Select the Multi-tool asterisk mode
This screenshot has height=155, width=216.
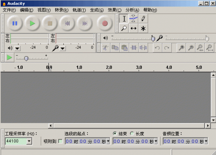[143, 28]
